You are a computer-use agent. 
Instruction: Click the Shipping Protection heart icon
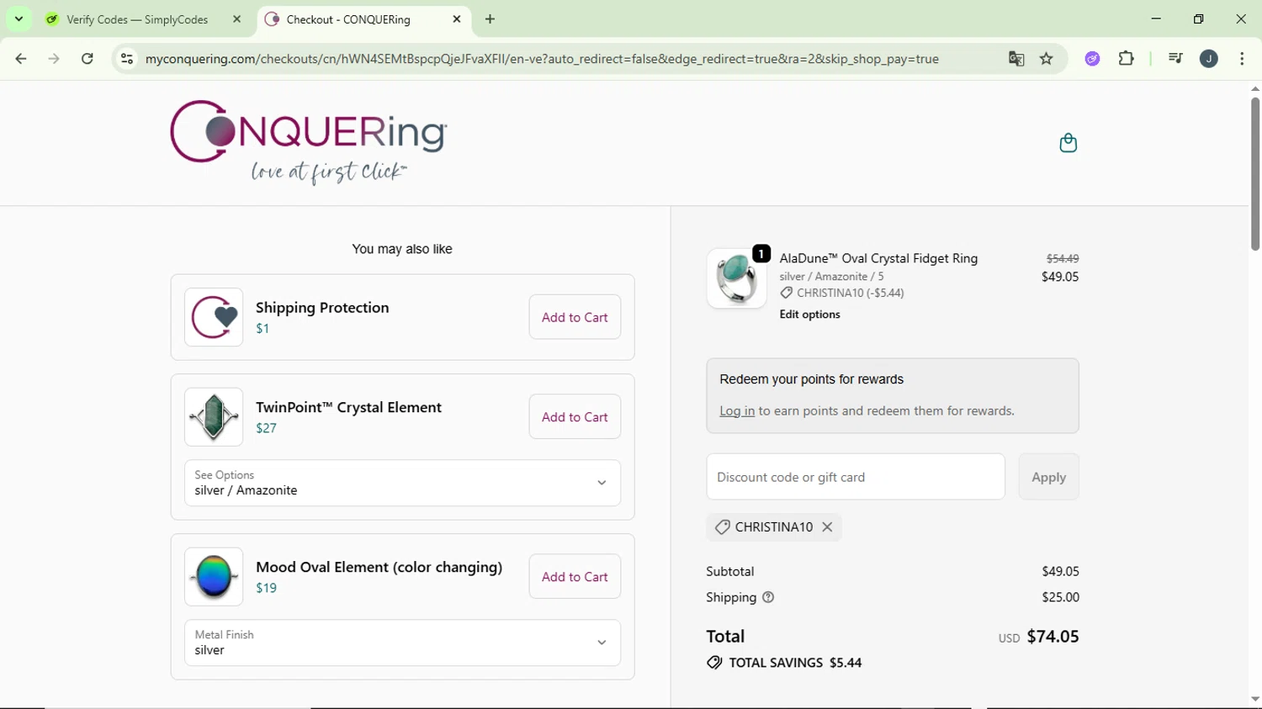coord(214,317)
